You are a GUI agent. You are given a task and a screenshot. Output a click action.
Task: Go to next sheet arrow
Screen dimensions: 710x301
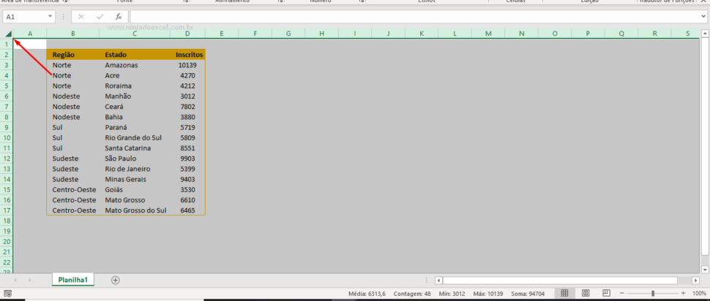click(x=30, y=281)
